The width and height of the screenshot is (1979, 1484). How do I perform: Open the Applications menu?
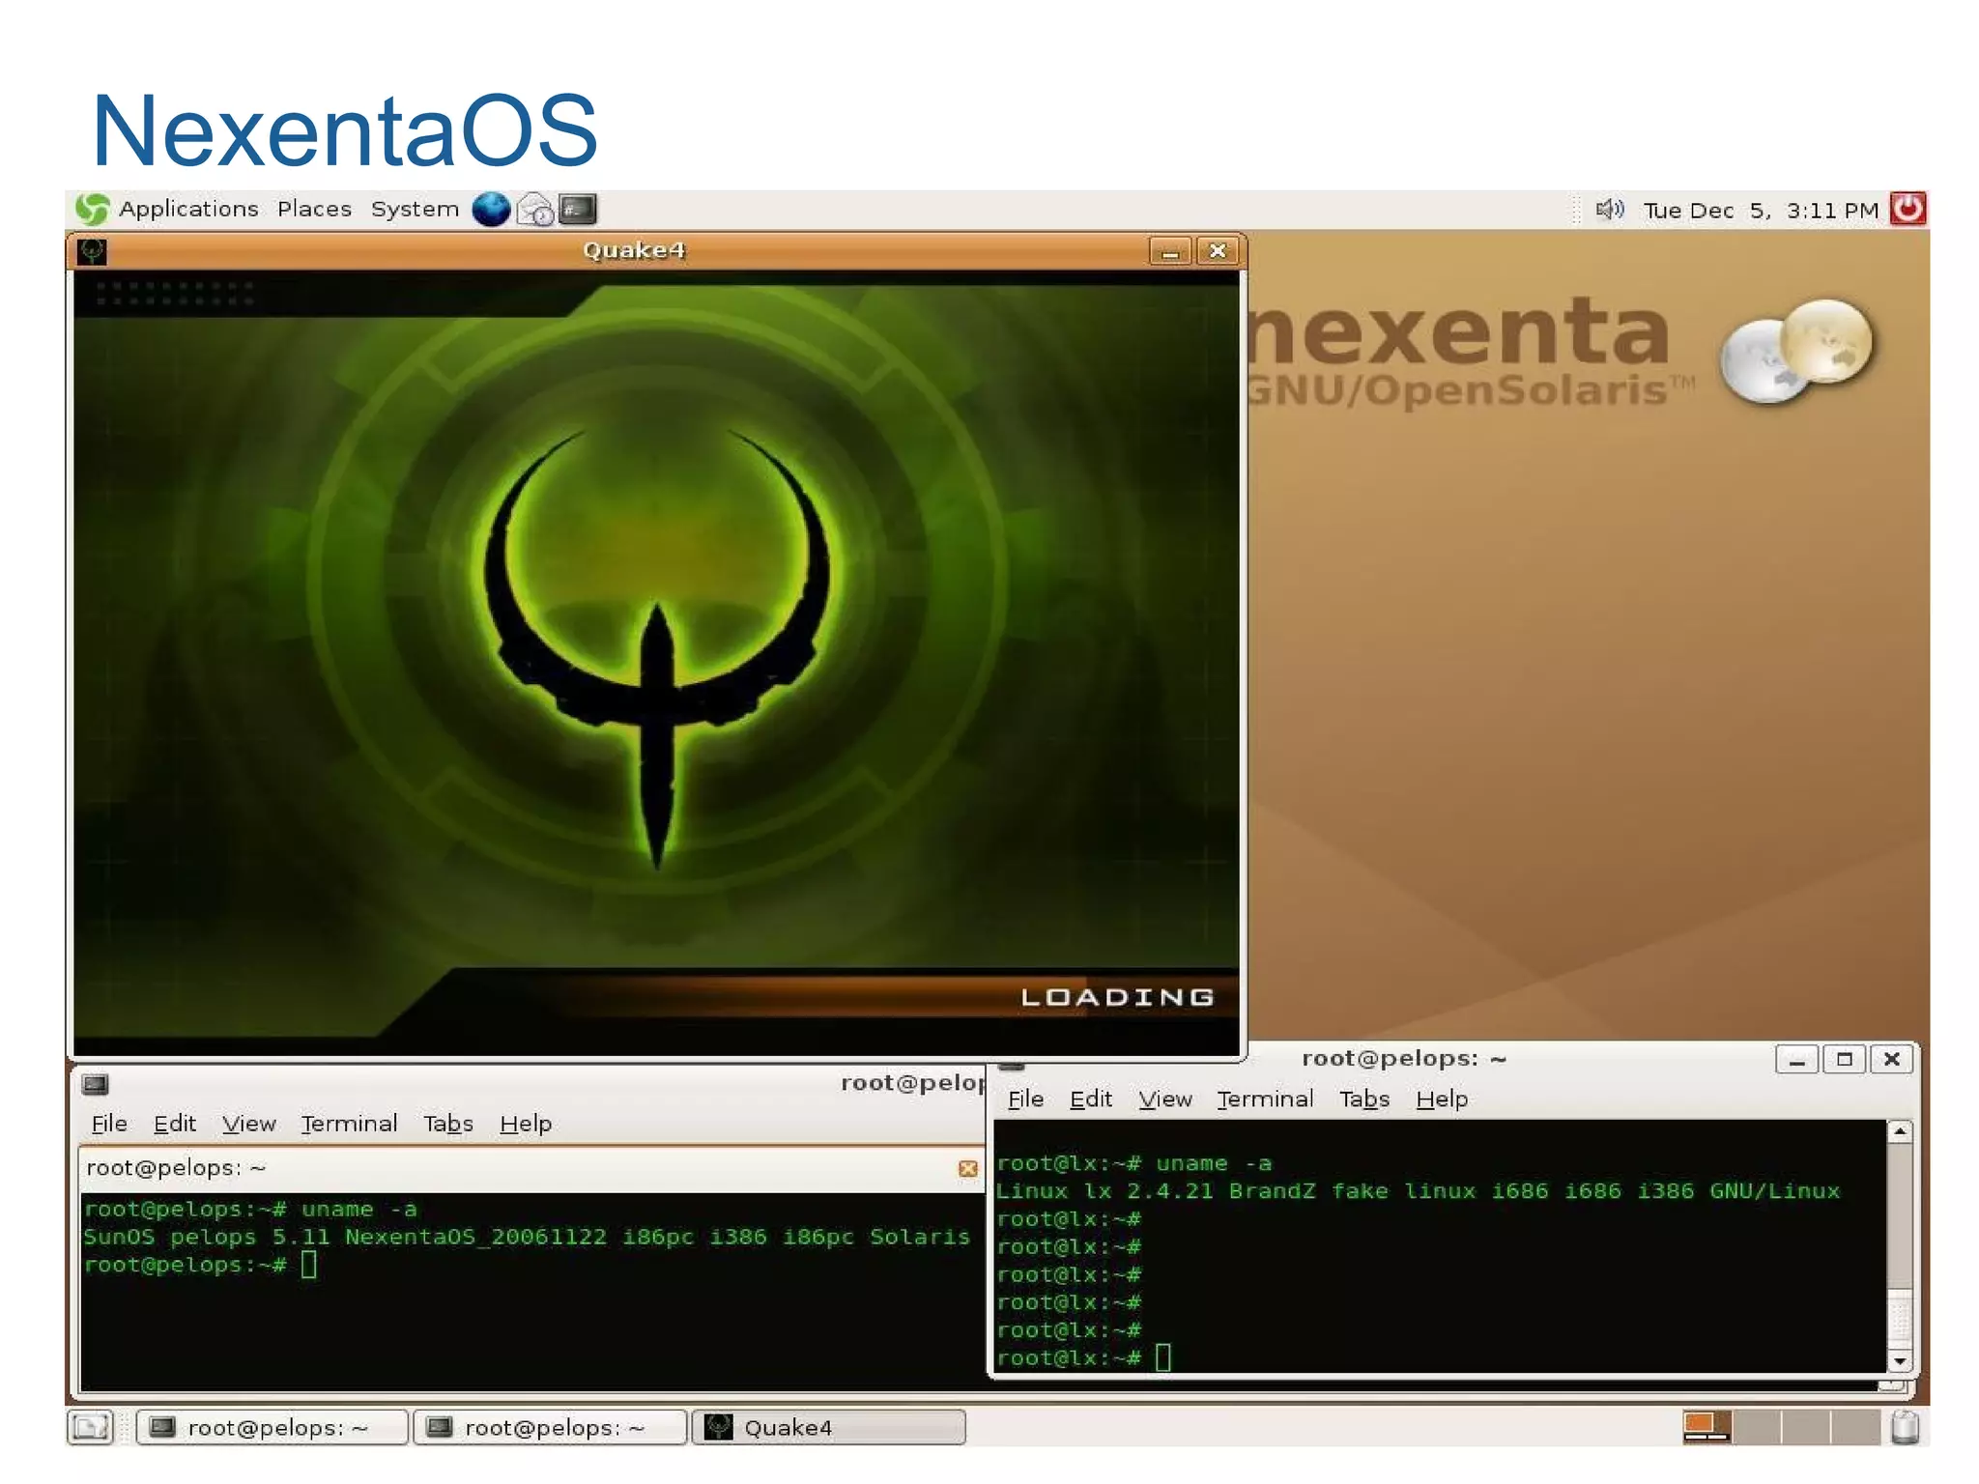(x=188, y=209)
